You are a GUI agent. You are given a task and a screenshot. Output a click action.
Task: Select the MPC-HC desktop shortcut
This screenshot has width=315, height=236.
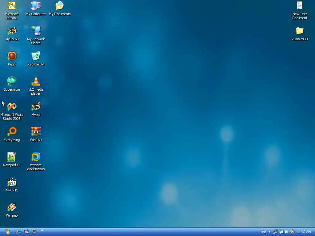(x=12, y=185)
